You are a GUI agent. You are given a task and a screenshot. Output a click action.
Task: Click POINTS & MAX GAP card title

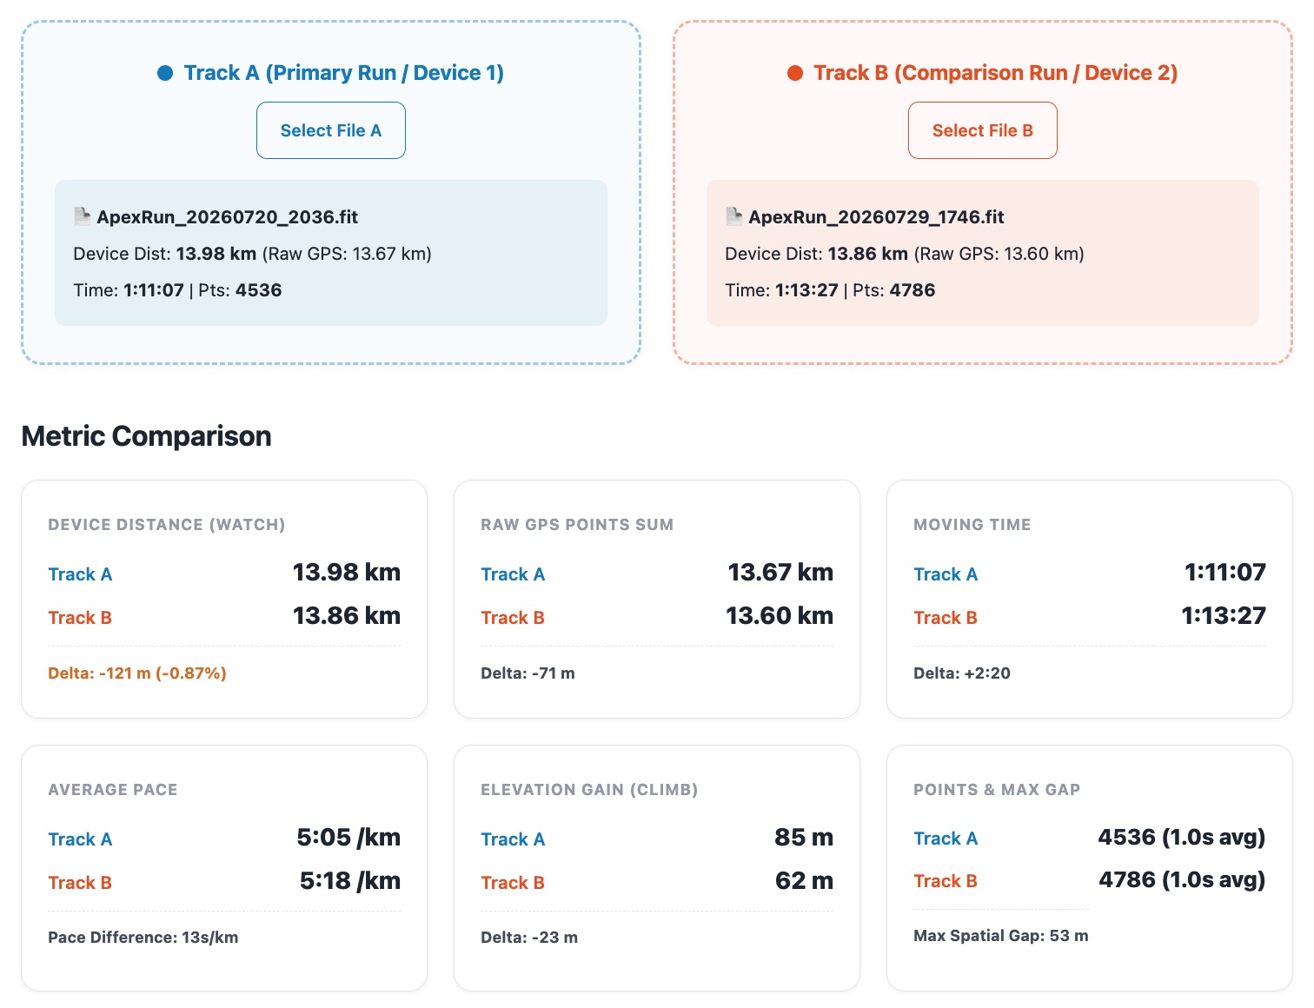pyautogui.click(x=996, y=790)
